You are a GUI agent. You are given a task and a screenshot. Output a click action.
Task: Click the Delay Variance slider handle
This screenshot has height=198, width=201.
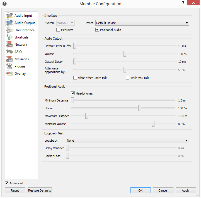(x=67, y=148)
